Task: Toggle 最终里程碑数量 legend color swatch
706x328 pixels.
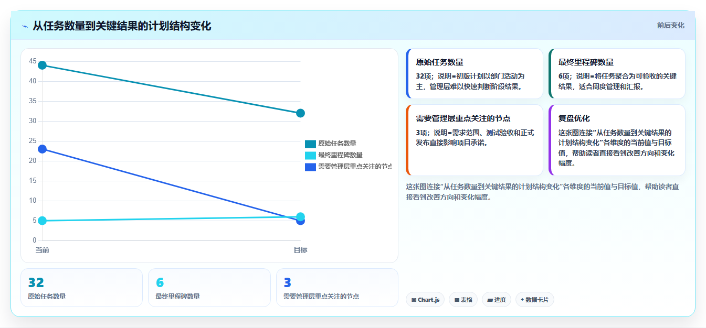Action: tap(310, 155)
